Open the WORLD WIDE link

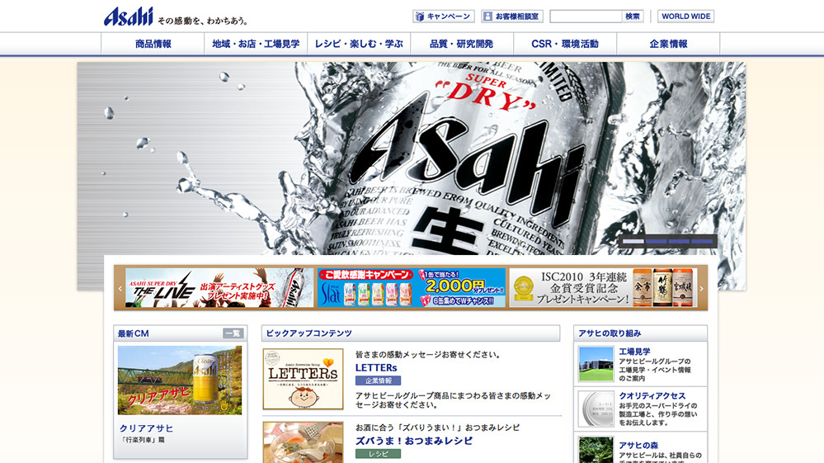click(x=685, y=17)
